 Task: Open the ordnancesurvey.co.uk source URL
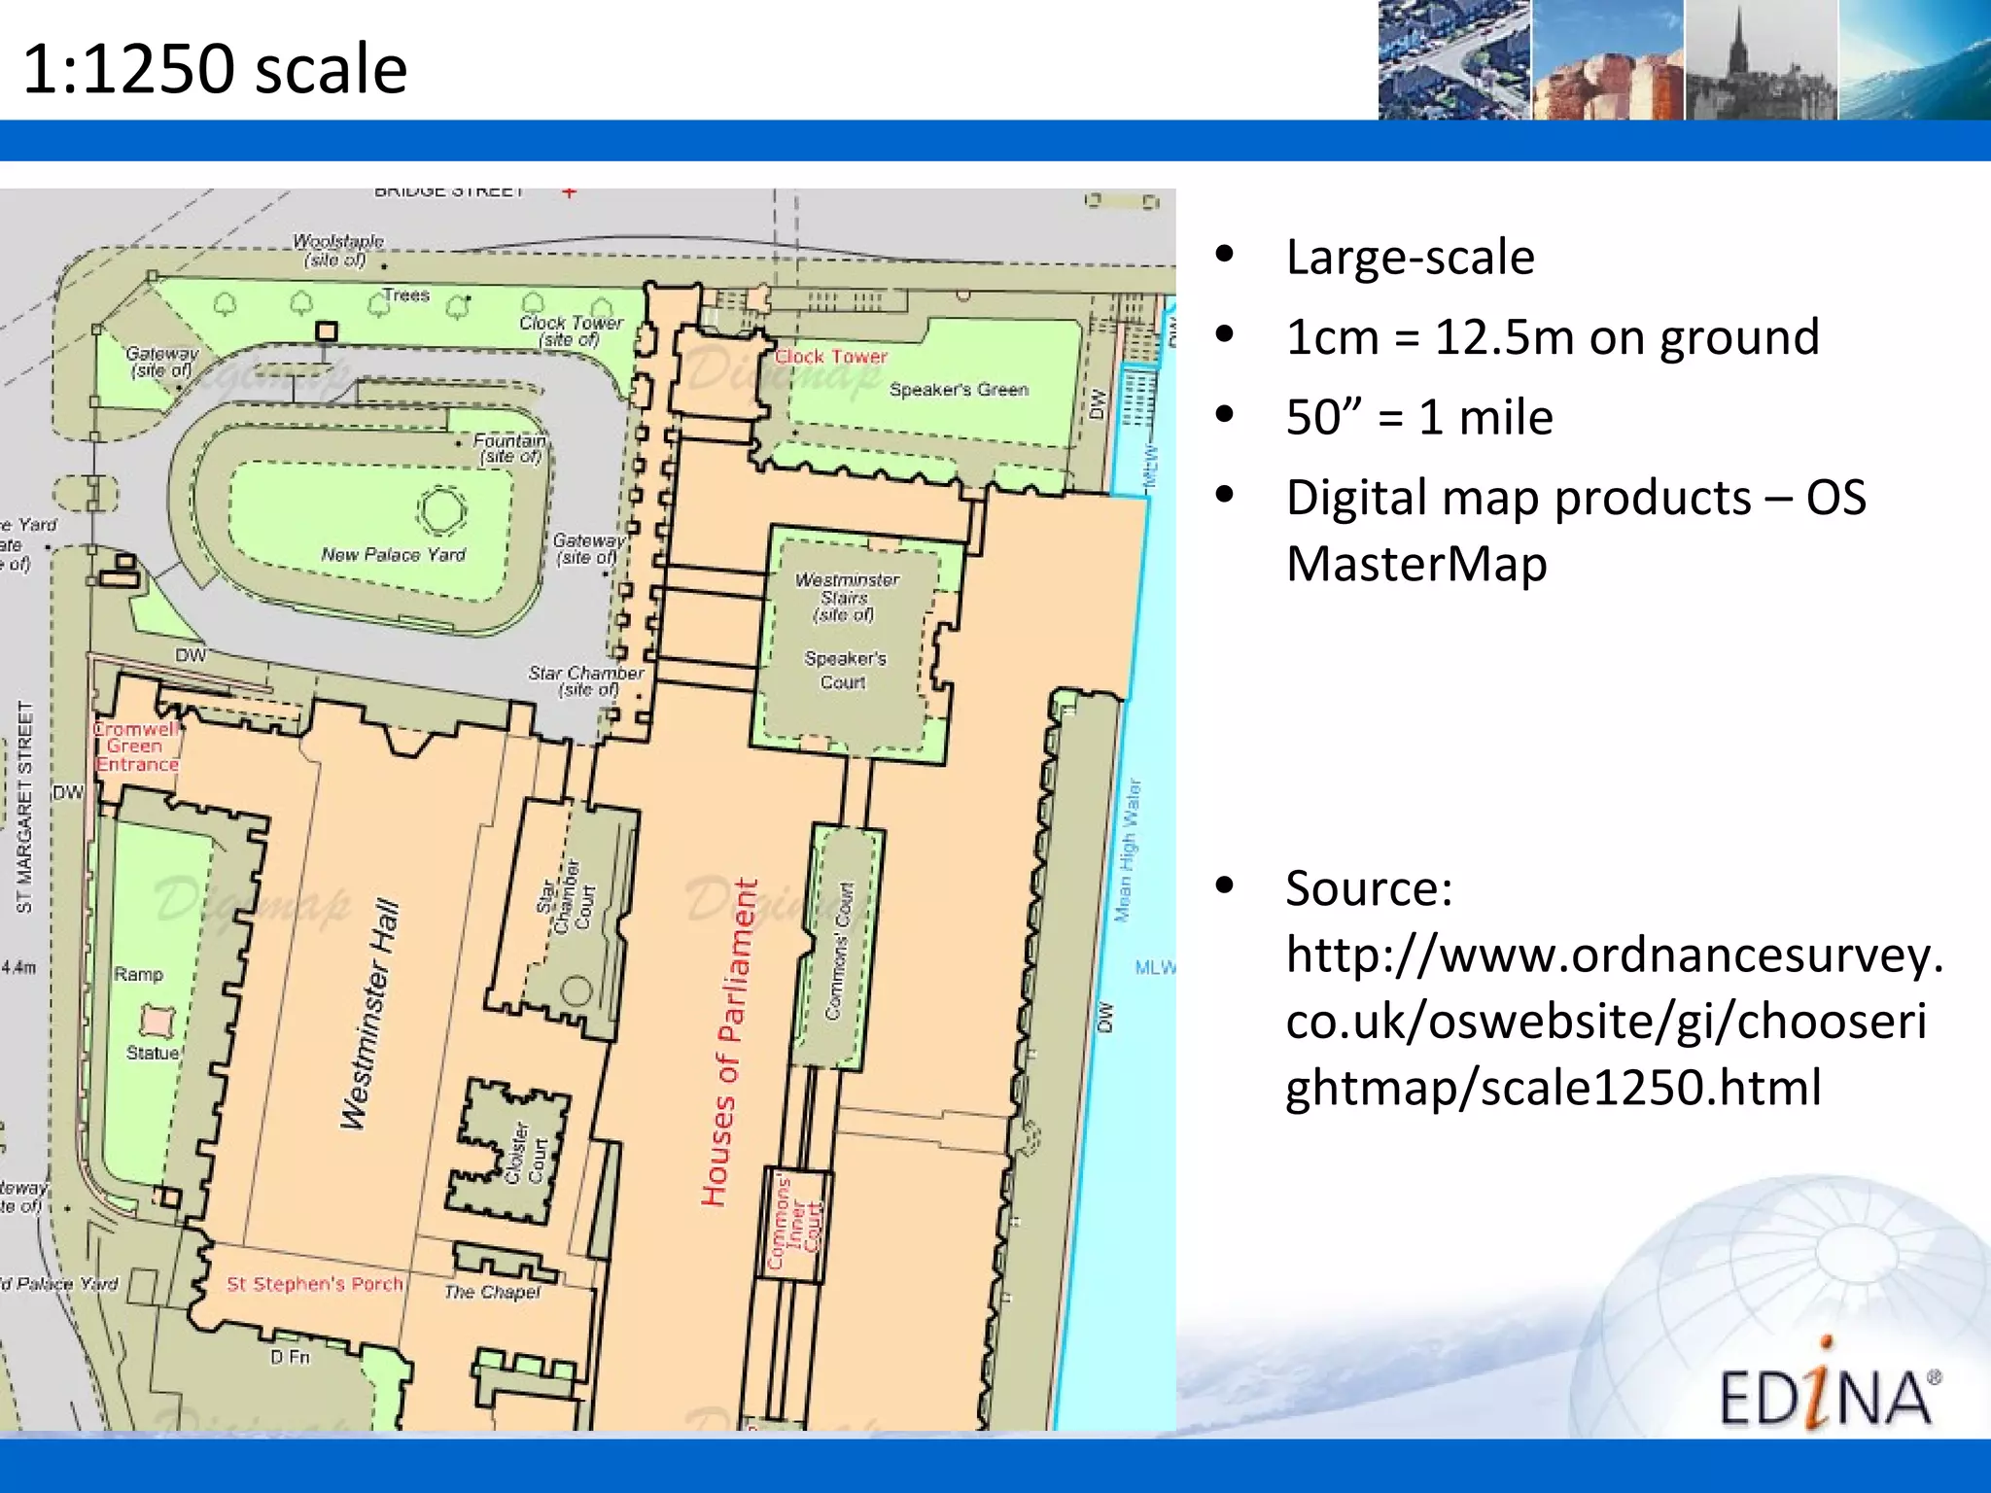pos(1614,1021)
